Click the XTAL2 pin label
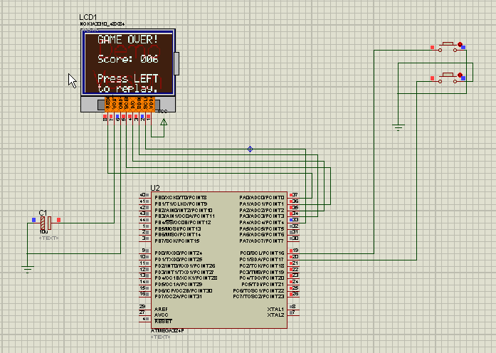496x353 pixels. point(275,315)
